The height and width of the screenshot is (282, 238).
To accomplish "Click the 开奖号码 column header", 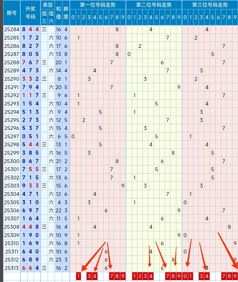I will (x=30, y=13).
